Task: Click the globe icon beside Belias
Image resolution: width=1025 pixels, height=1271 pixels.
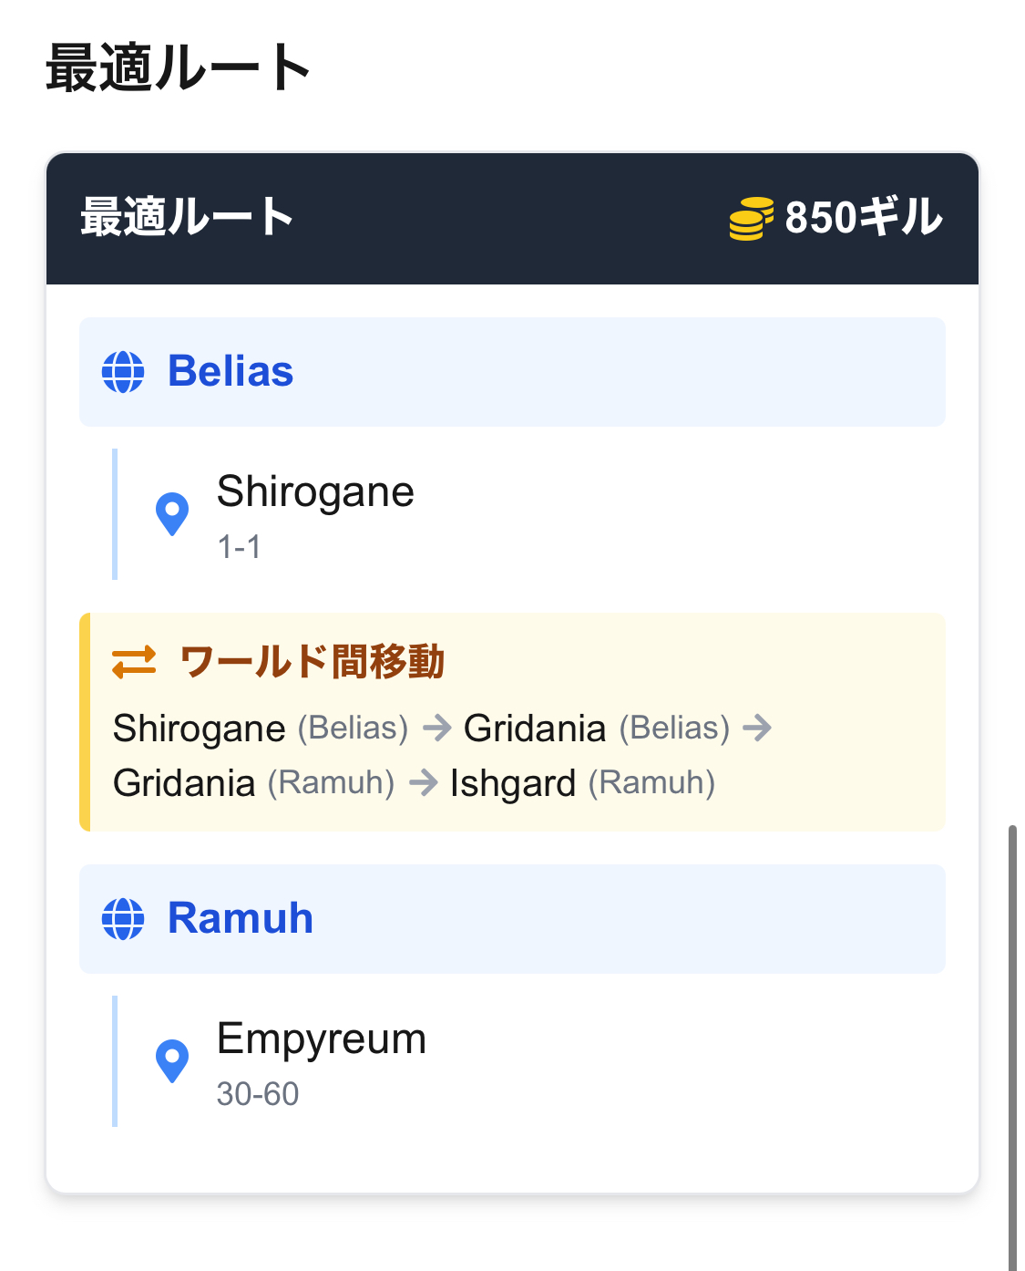Action: [123, 372]
